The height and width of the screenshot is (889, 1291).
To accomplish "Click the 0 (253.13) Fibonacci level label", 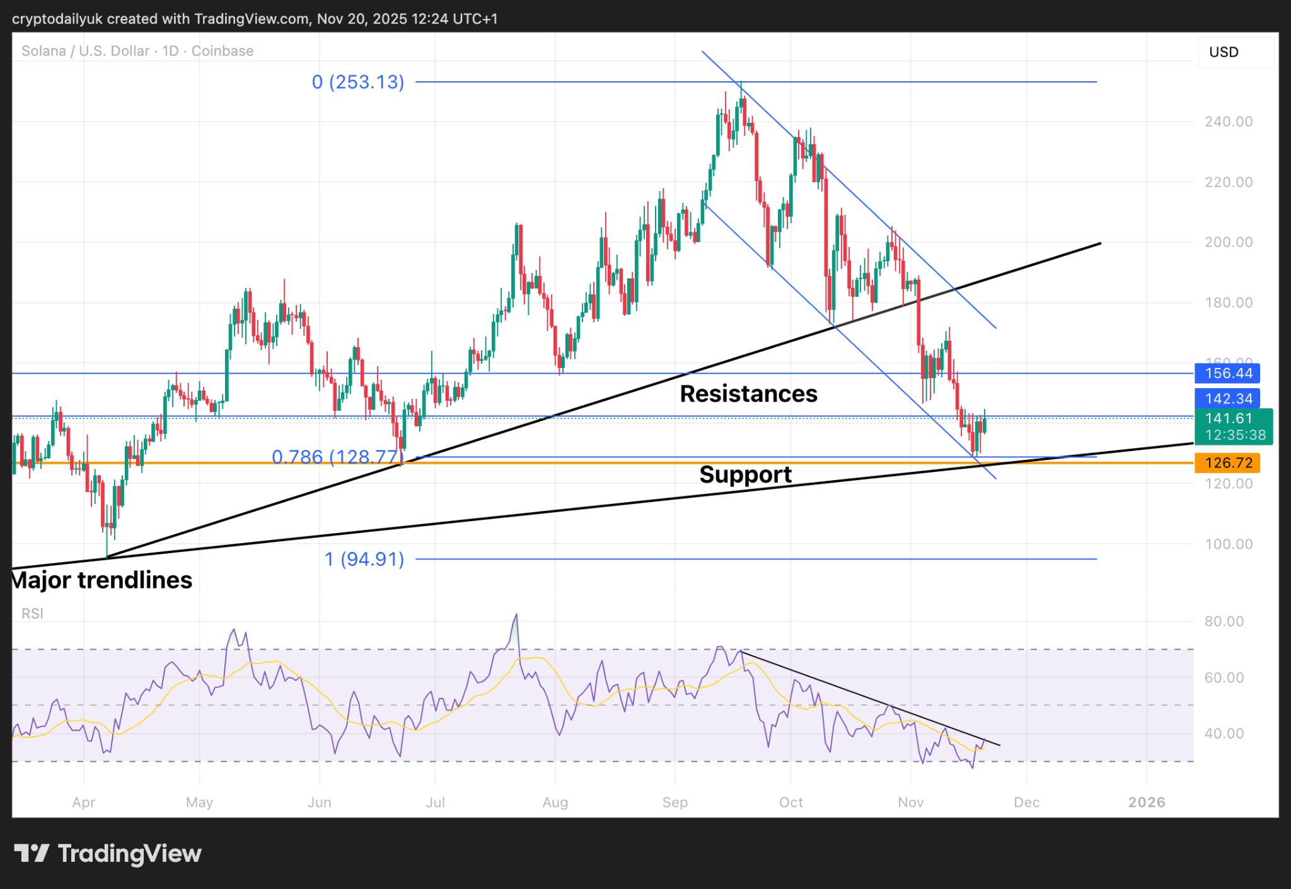I will tap(358, 82).
